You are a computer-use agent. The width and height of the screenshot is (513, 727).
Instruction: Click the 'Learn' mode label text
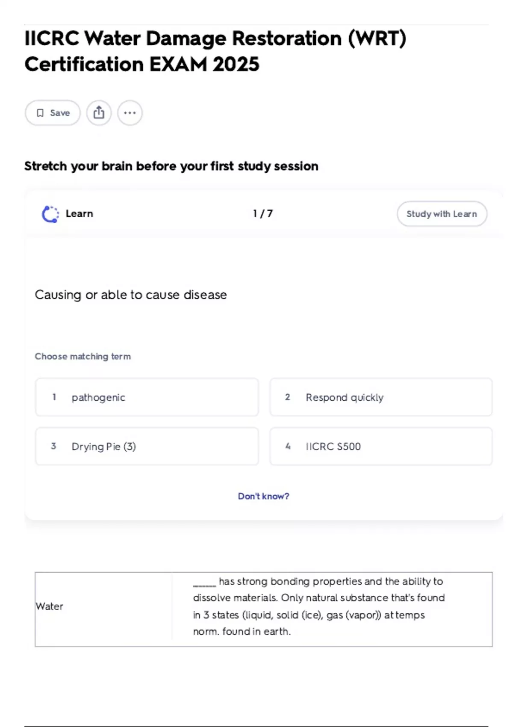pyautogui.click(x=80, y=213)
